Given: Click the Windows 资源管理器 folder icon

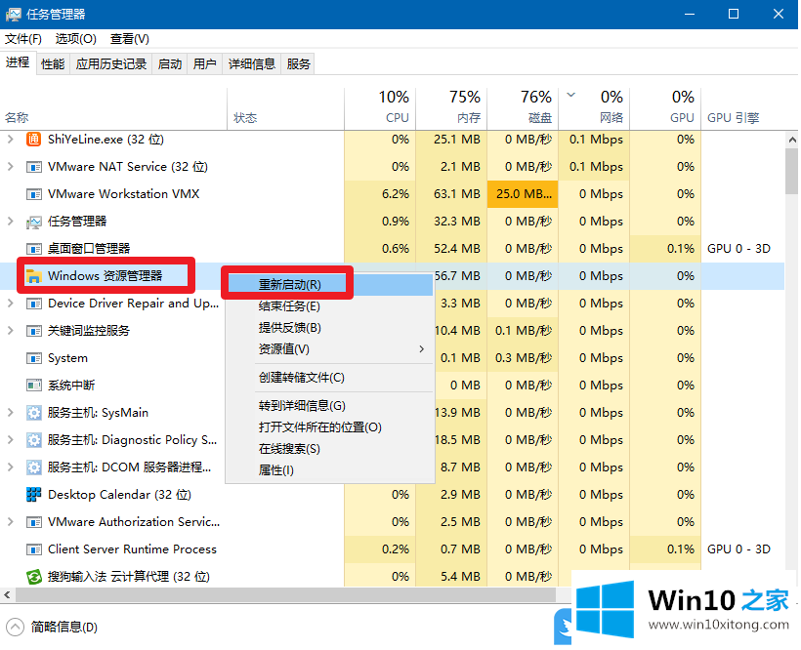Looking at the screenshot, I should point(34,276).
